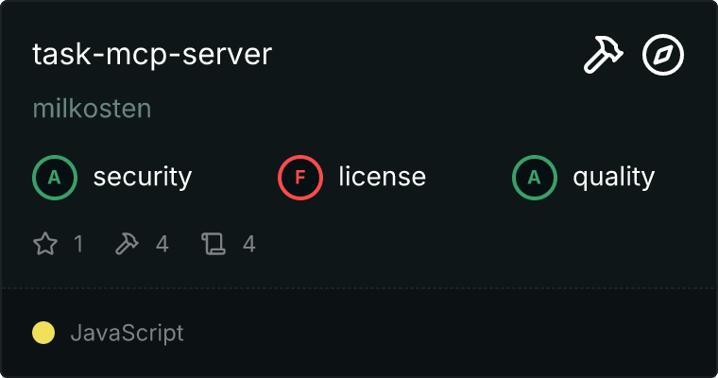Click the star count number 1
This screenshot has width=718, height=378.
[x=78, y=245]
